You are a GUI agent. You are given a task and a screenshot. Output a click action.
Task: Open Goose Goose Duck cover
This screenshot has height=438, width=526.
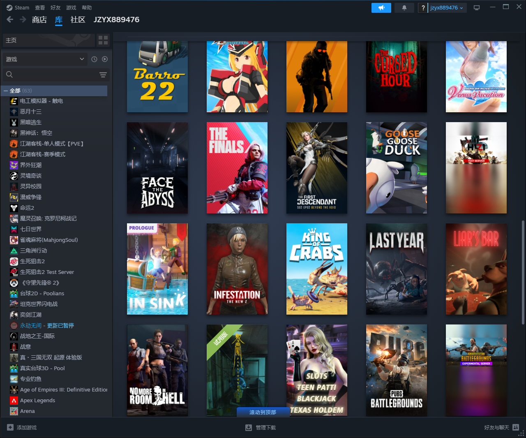(x=397, y=168)
